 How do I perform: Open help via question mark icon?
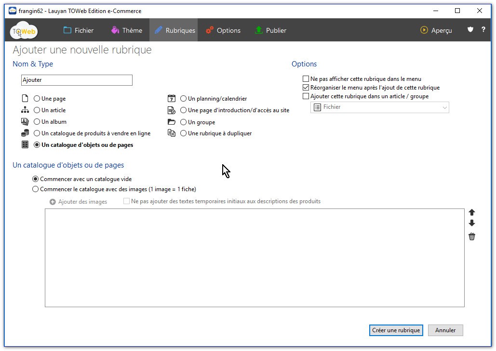483,30
